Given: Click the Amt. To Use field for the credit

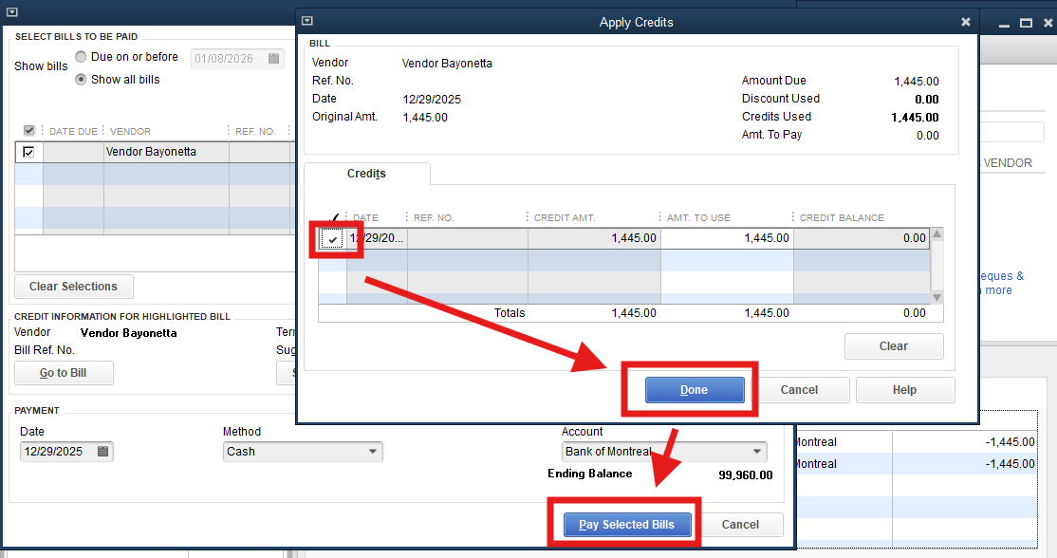Looking at the screenshot, I should point(727,238).
